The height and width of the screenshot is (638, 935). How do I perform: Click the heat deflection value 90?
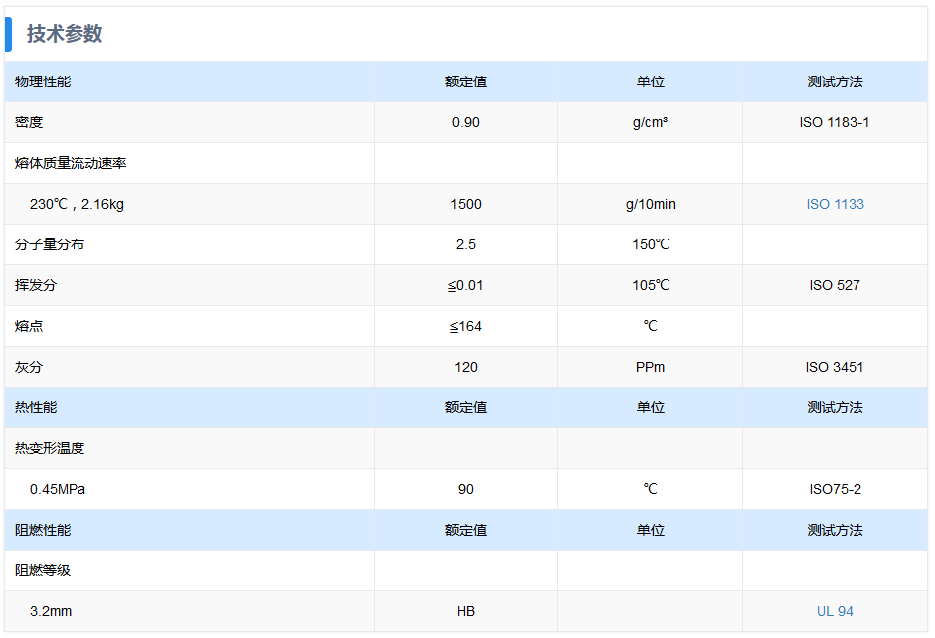(x=466, y=489)
